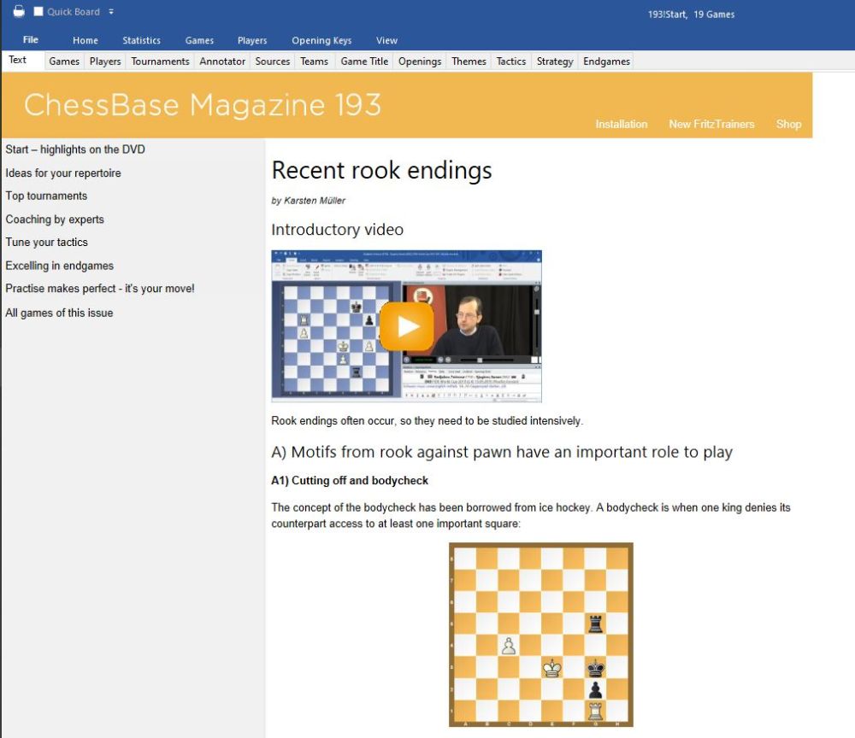Select the Tactics tab
This screenshot has height=738, width=855.
[511, 61]
